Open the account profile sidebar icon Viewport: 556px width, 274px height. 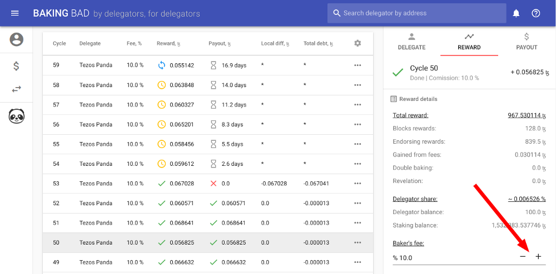(x=16, y=39)
